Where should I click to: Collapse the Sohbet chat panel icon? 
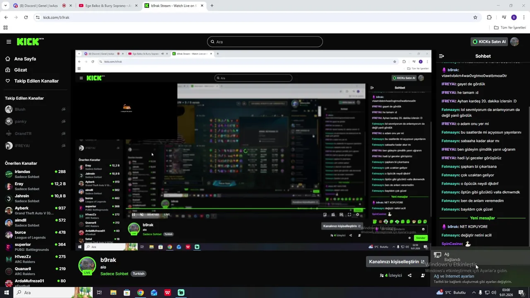(441, 56)
